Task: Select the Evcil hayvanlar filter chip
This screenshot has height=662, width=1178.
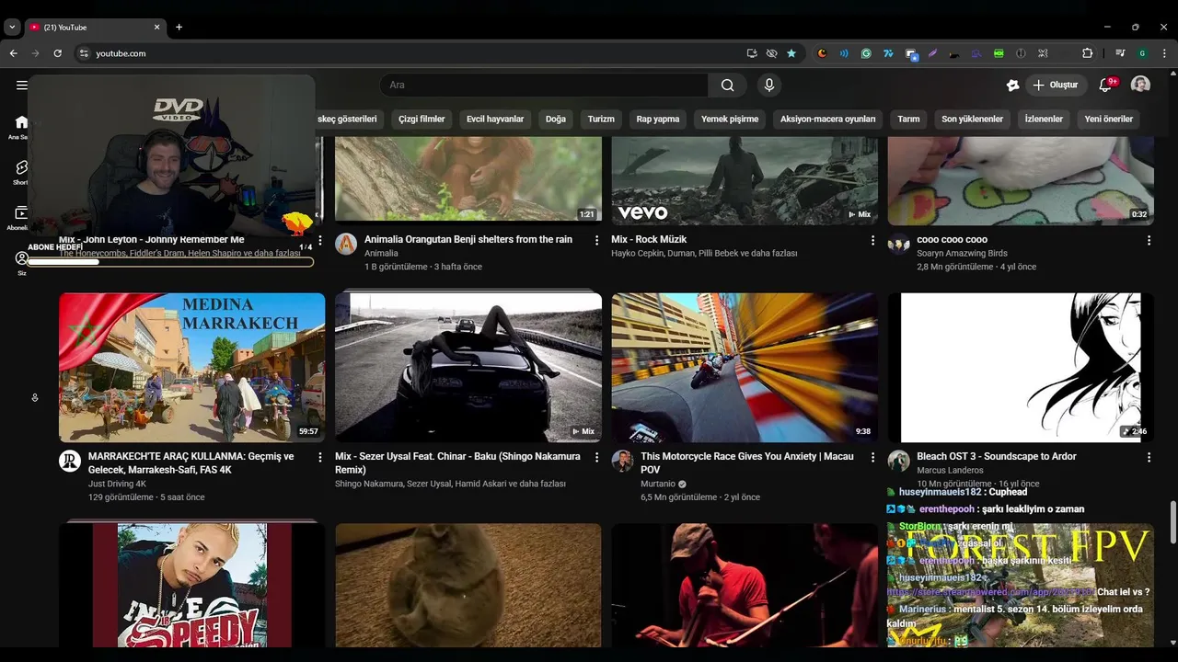Action: (x=495, y=119)
